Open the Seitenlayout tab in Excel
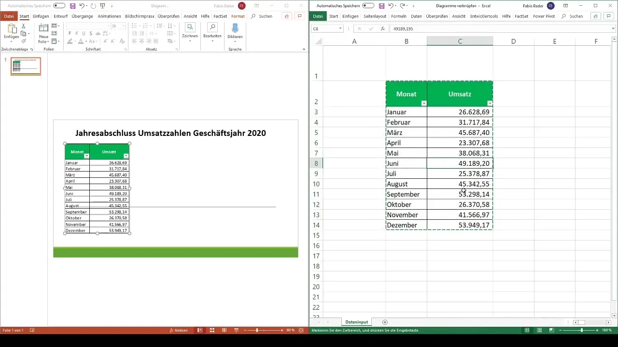The height and width of the screenshot is (347, 618). [375, 16]
